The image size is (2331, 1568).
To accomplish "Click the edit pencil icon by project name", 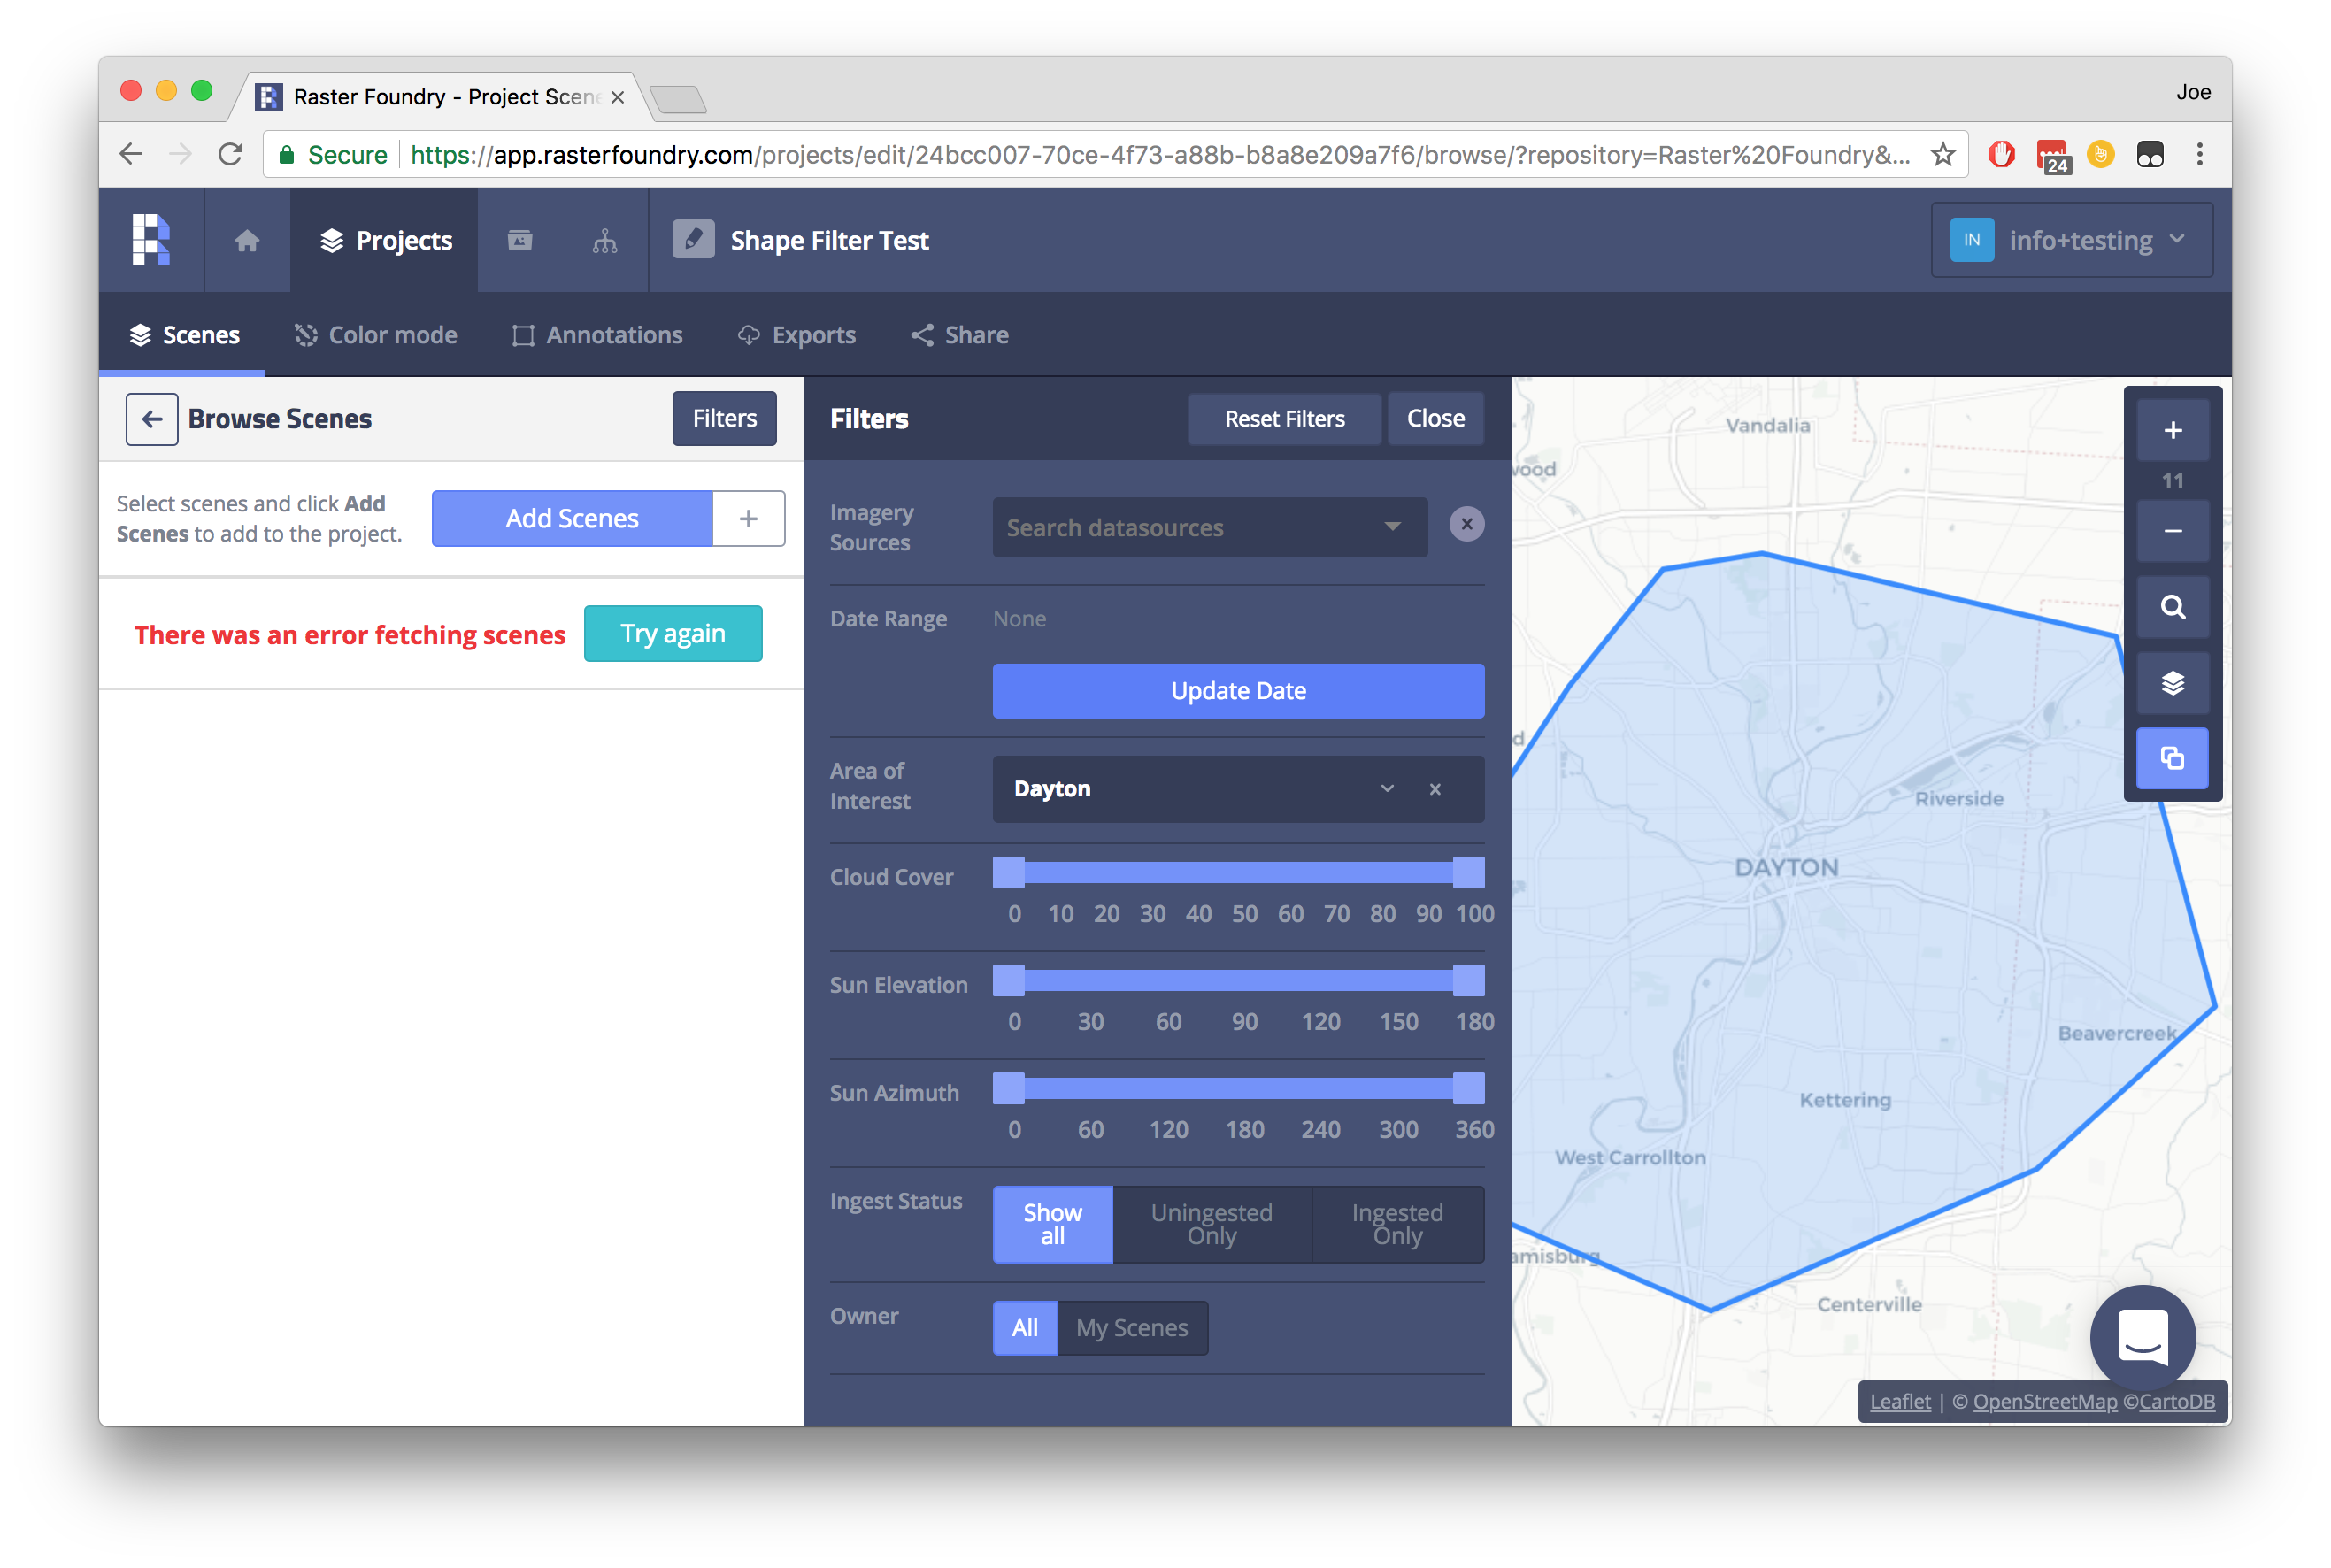I will pos(693,240).
